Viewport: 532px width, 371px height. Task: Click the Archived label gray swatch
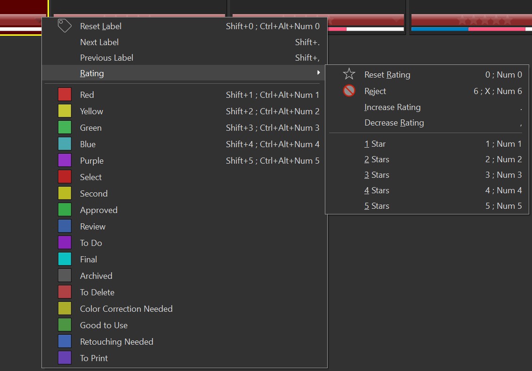click(64, 276)
